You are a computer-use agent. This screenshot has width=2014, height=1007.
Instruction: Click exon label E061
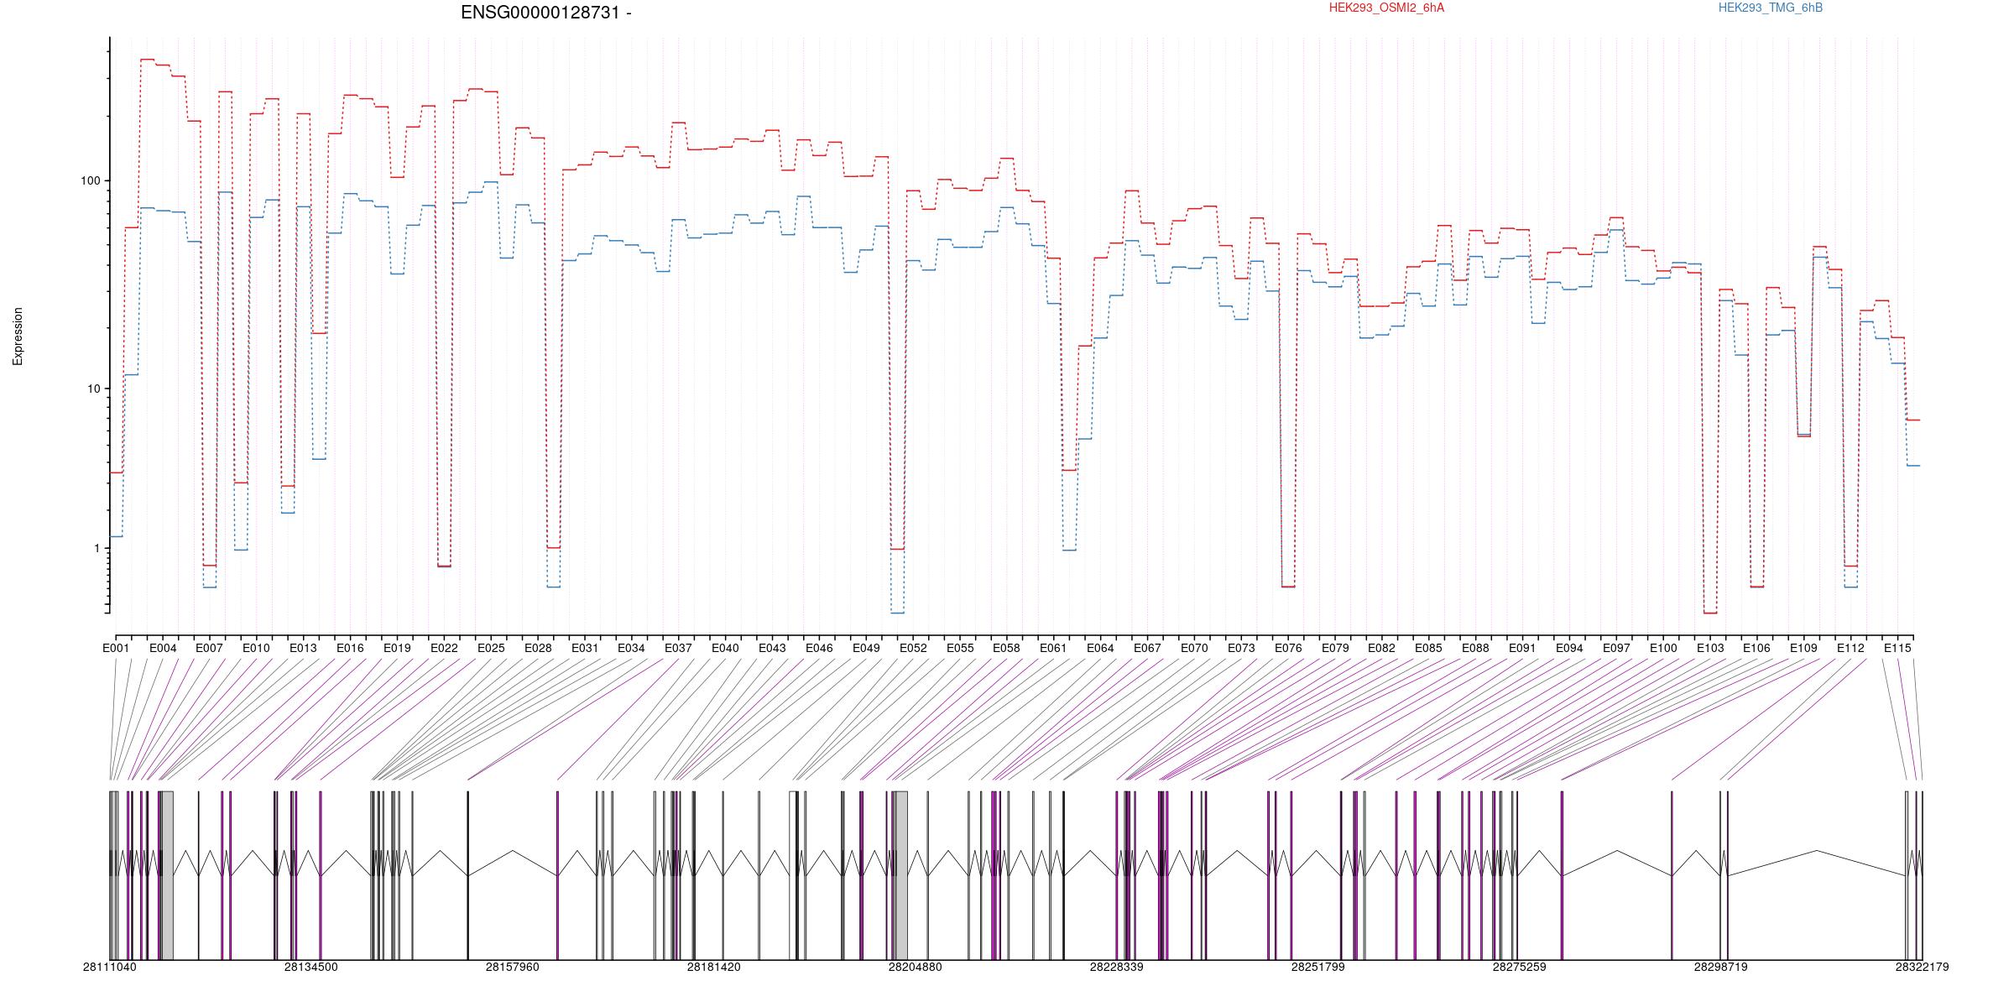[1053, 648]
